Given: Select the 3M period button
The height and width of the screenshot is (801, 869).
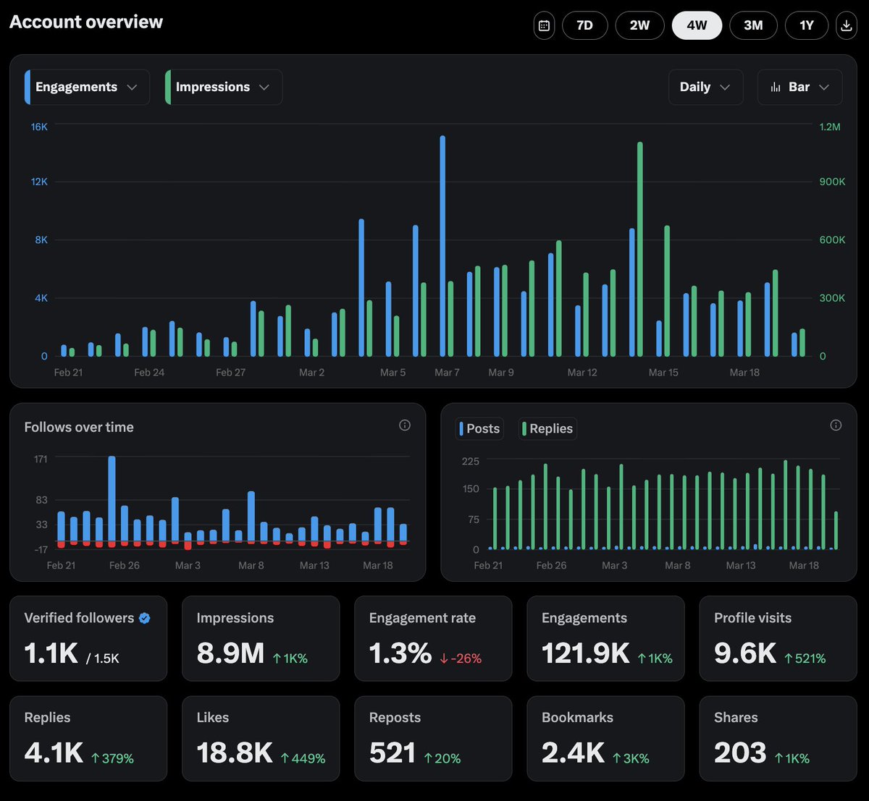Looking at the screenshot, I should [x=753, y=25].
